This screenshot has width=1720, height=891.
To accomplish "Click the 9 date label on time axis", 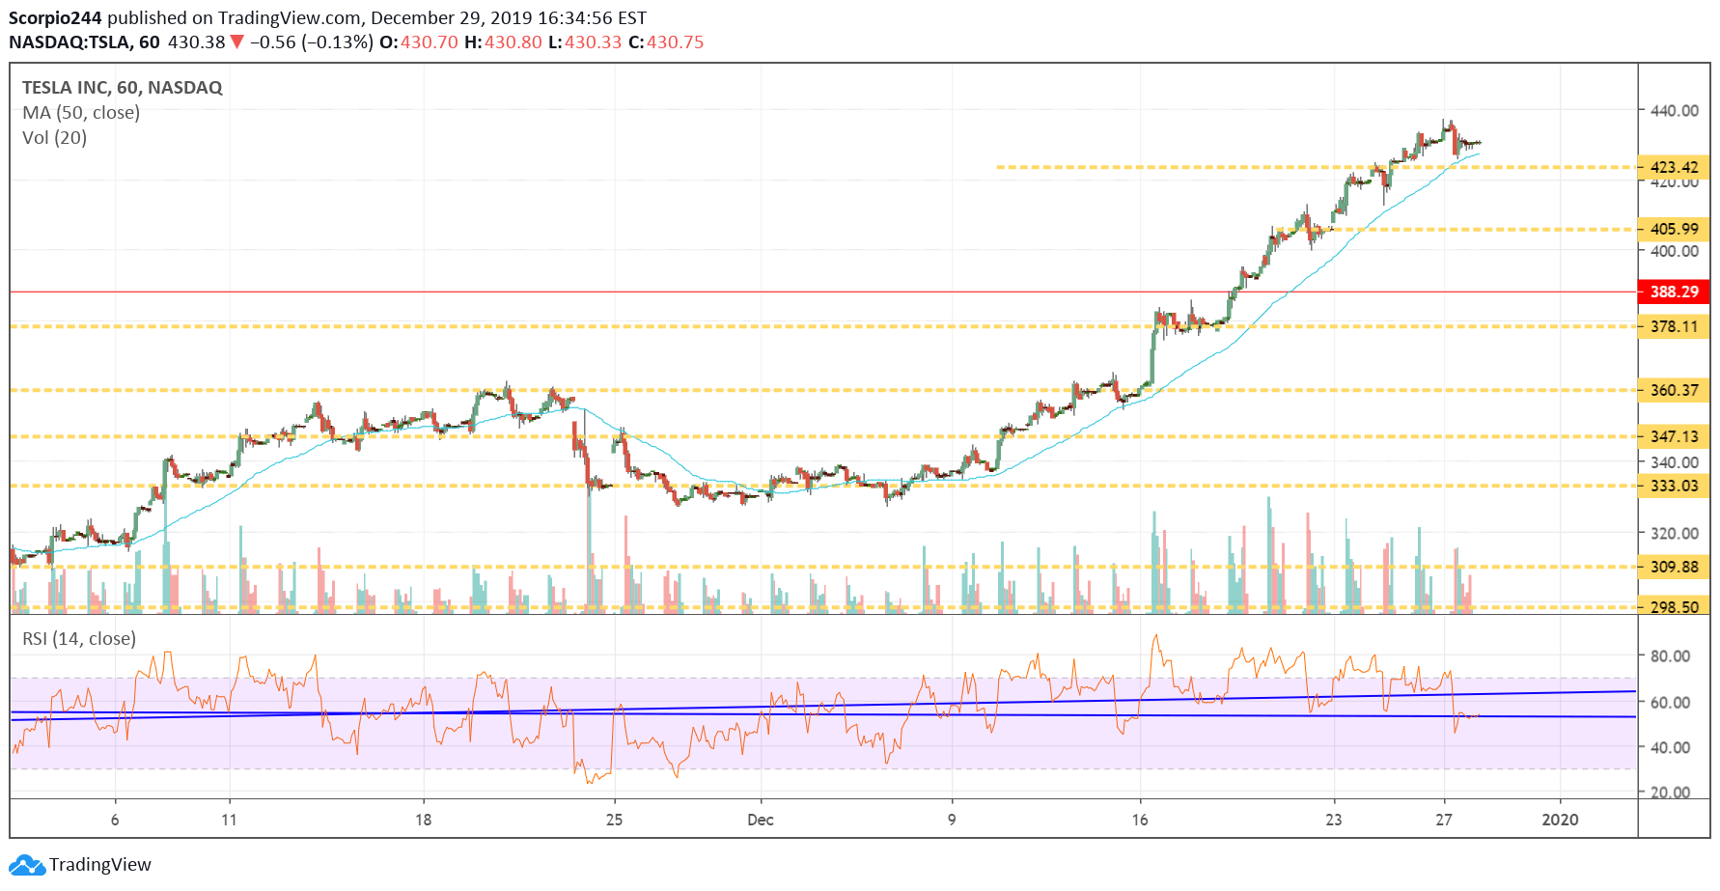I will pyautogui.click(x=952, y=821).
